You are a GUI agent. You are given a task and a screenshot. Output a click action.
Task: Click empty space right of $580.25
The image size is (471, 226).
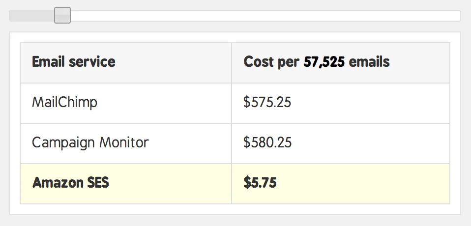pos(369,143)
